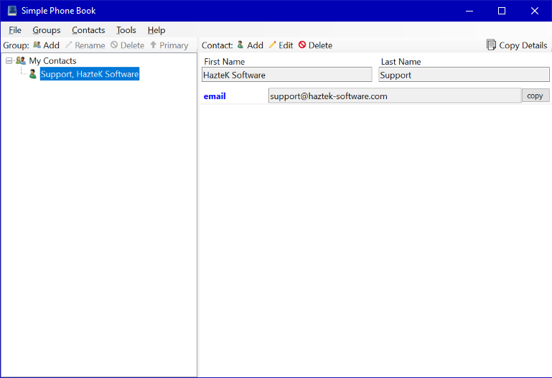Image resolution: width=552 pixels, height=378 pixels.
Task: Open the Help menu
Action: pos(156,30)
